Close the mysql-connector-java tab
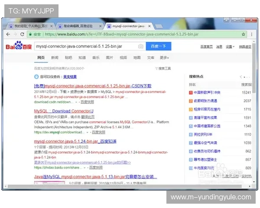Image resolution: width=260 pixels, height=208 pixels. click(149, 26)
